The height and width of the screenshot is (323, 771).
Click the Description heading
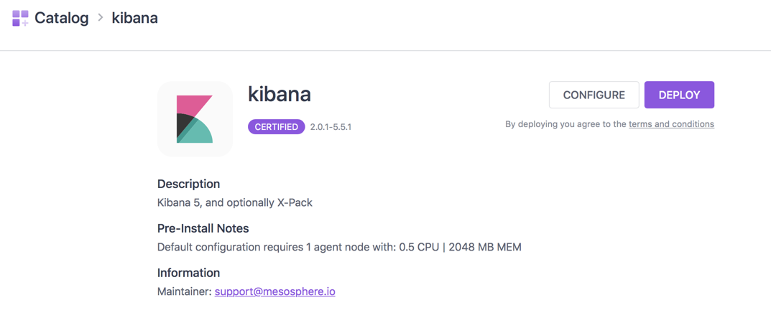coord(188,184)
